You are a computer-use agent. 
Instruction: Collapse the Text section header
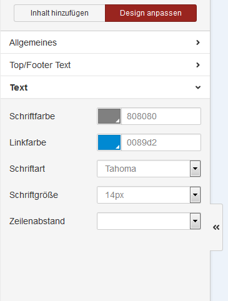pyautogui.click(x=105, y=87)
